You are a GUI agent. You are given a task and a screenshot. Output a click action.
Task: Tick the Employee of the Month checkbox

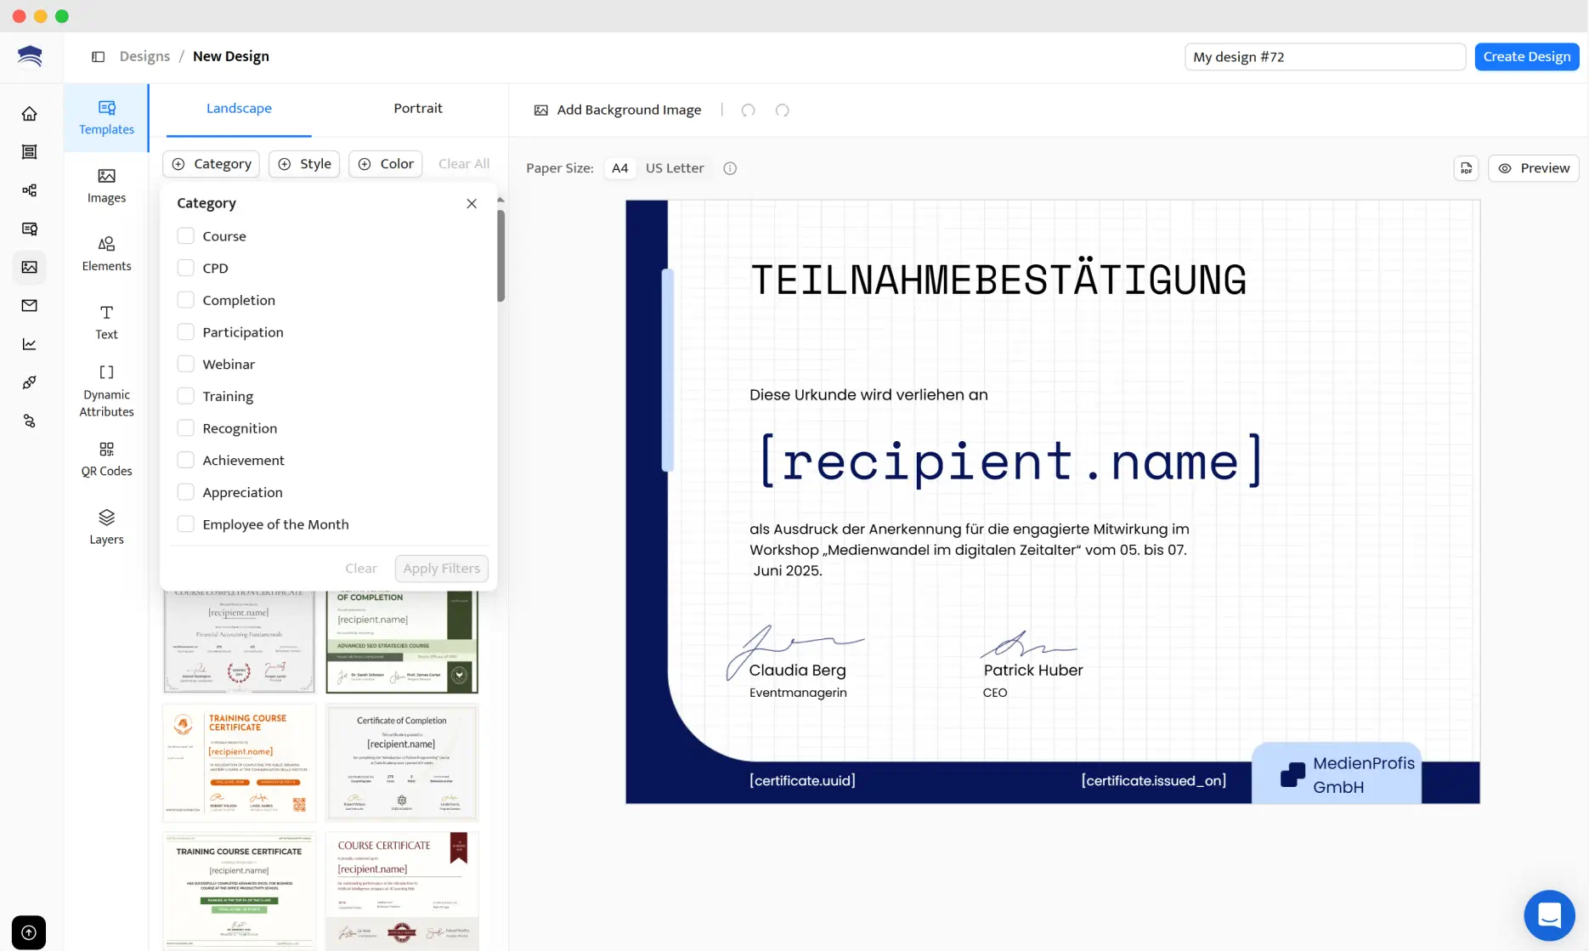[x=185, y=524]
